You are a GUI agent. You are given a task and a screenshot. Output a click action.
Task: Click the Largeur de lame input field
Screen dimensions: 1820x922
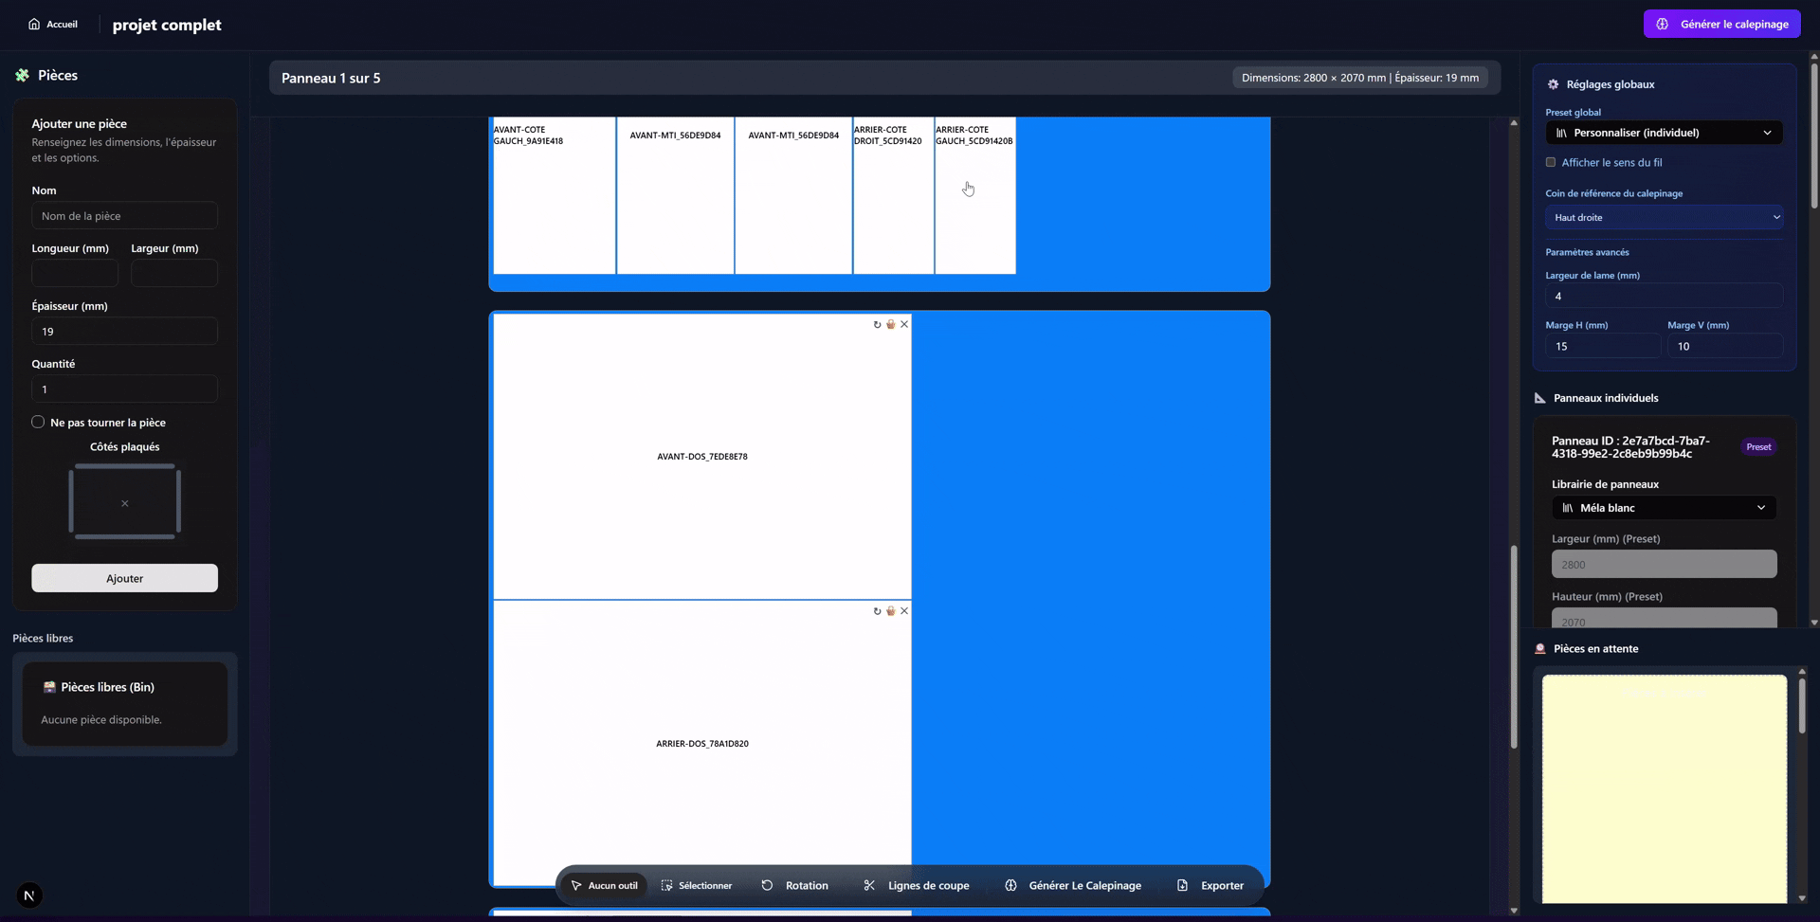[1664, 297]
